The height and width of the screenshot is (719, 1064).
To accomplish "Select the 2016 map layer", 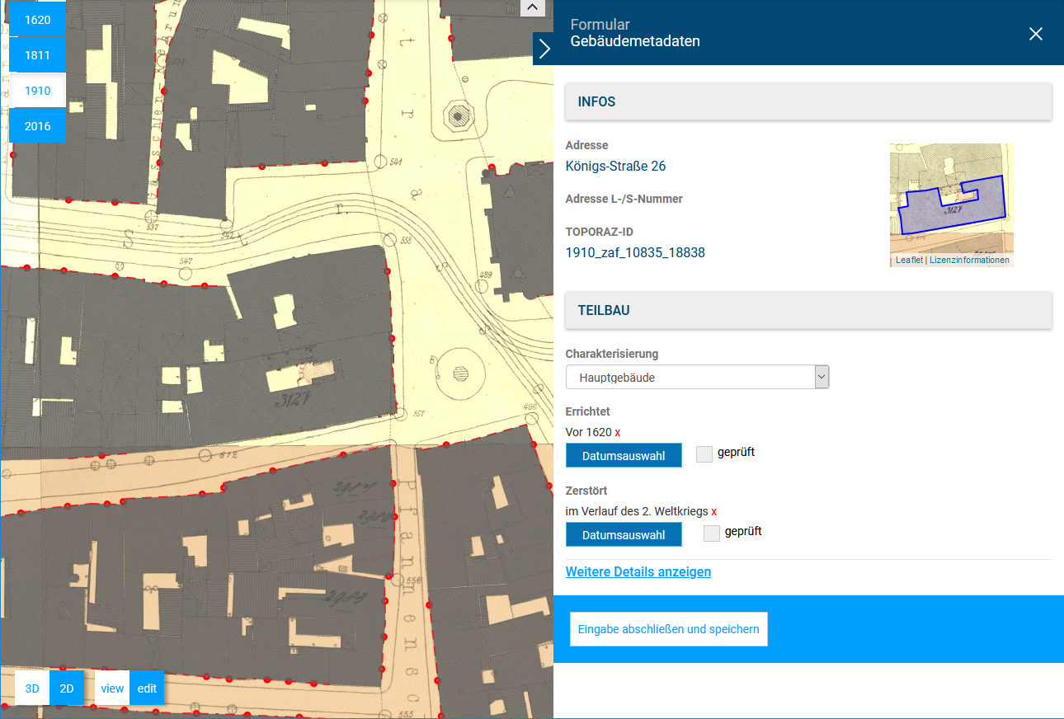I will [x=37, y=126].
